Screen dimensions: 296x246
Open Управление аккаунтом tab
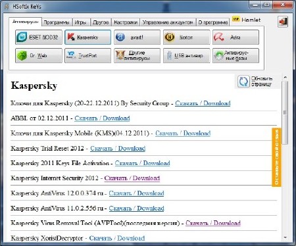[168, 22]
